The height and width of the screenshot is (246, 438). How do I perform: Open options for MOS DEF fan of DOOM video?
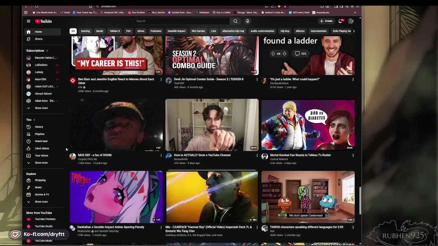coord(161,155)
